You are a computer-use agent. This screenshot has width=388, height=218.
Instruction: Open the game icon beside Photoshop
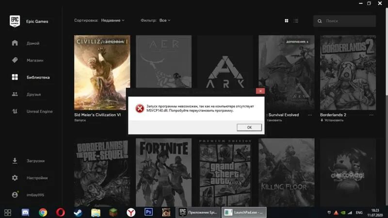pos(166,212)
